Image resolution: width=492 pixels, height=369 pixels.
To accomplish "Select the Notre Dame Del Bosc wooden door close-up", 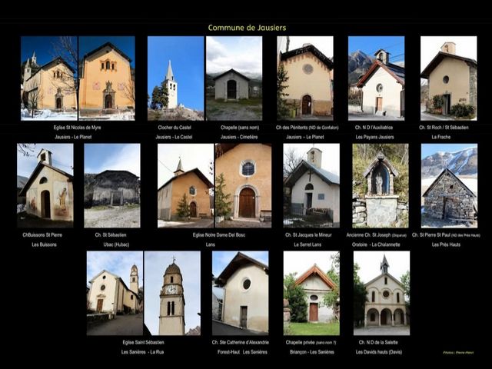I will click(242, 185).
